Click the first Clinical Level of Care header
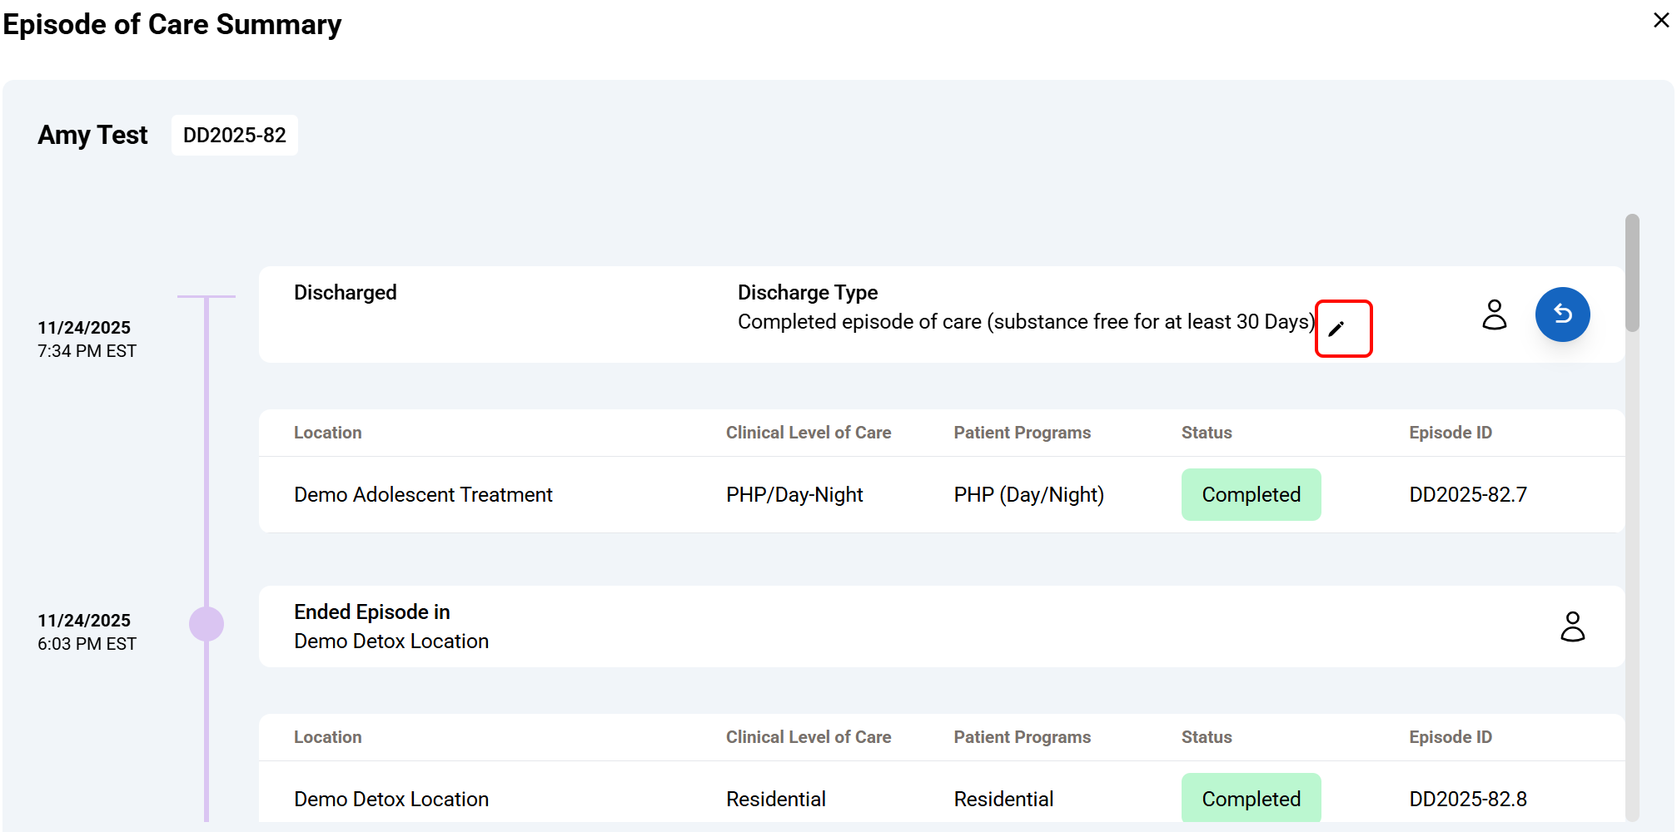This screenshot has width=1677, height=832. 808,433
